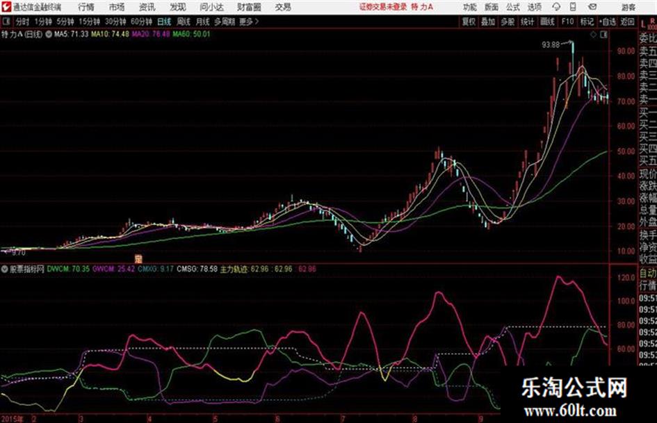Toggle the left panel icon beside 分时
The image size is (657, 423).
[6, 22]
